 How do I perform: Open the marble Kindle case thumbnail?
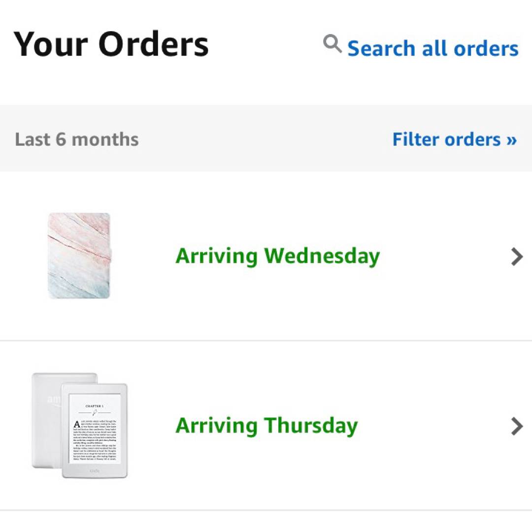pyautogui.click(x=79, y=256)
